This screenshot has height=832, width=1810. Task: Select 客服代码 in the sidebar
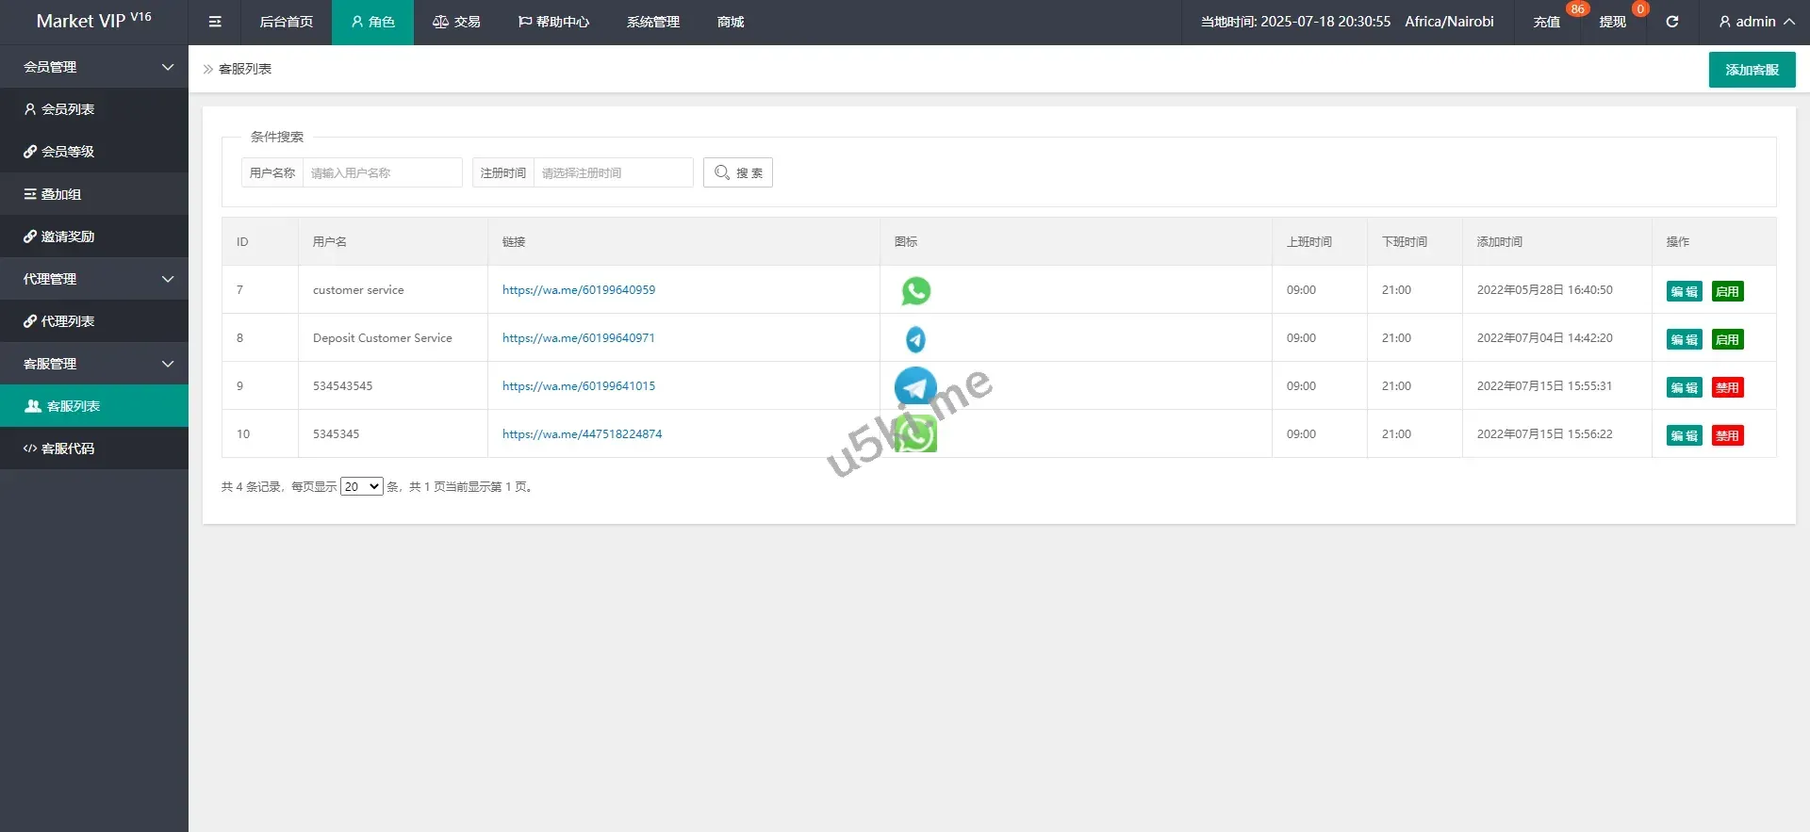coord(68,449)
